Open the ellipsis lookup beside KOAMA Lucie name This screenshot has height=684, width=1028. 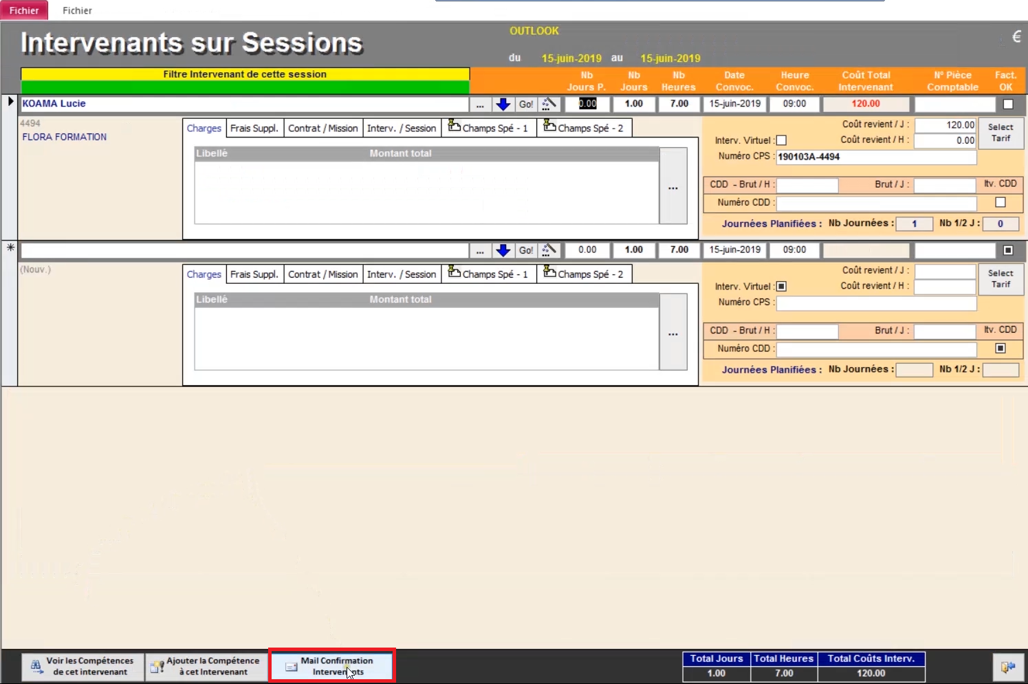point(480,104)
